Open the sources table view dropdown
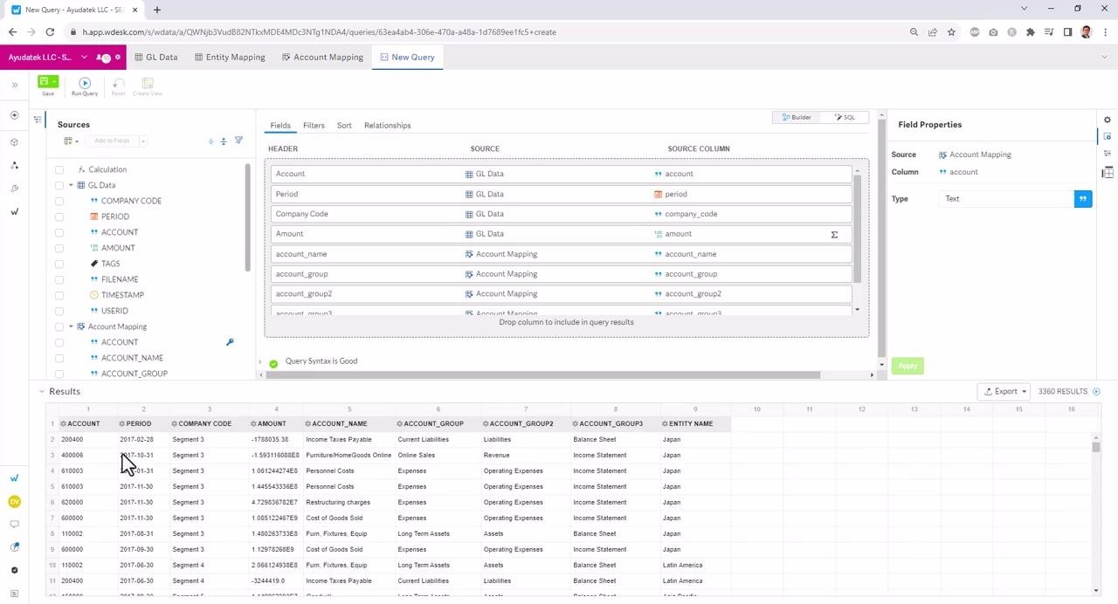 [x=70, y=141]
